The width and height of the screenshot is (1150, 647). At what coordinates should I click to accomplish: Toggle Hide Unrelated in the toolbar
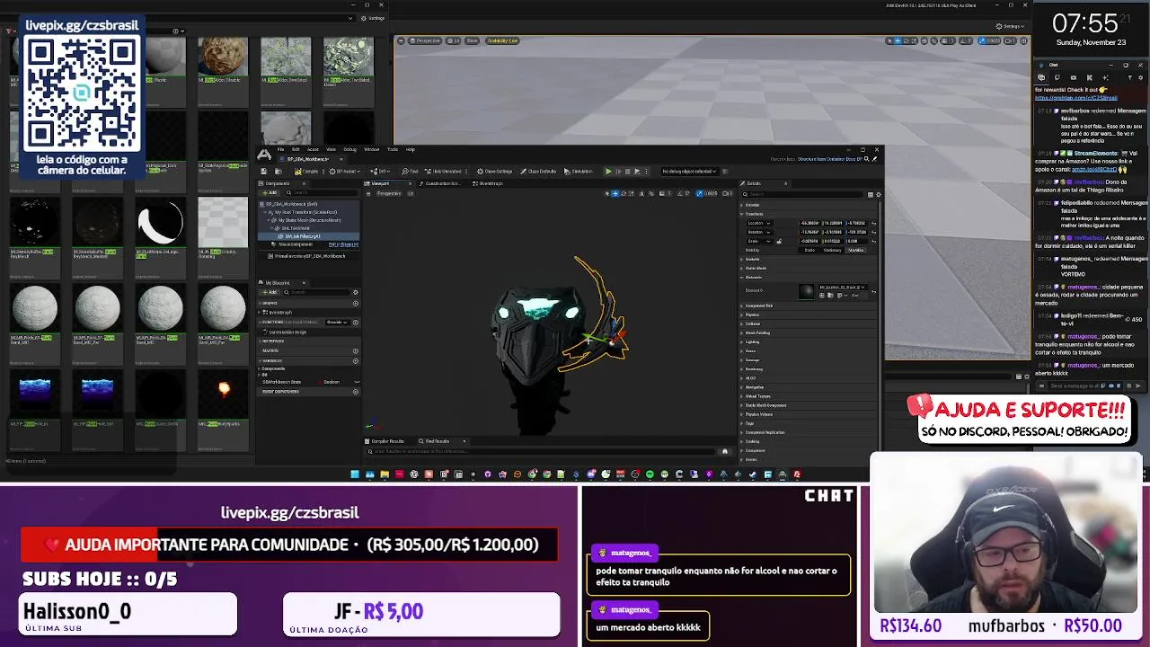tap(443, 172)
